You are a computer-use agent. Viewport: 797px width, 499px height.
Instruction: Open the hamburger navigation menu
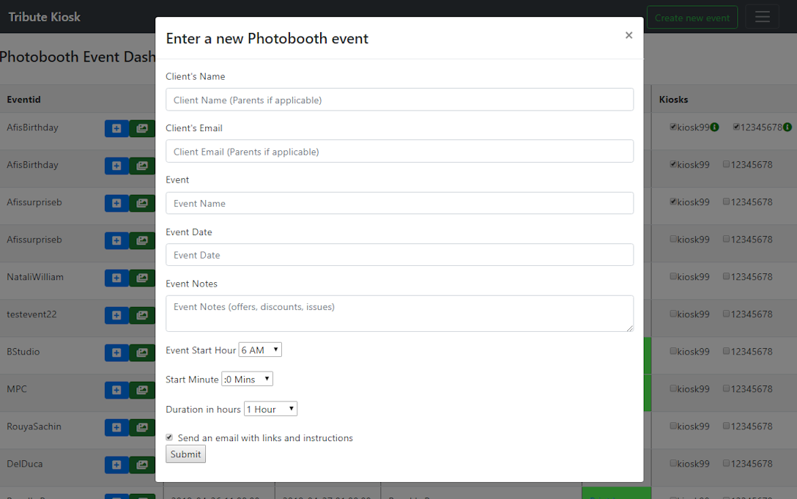coord(762,17)
